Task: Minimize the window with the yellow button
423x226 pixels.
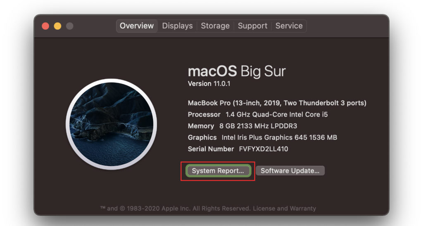Action: click(x=57, y=26)
